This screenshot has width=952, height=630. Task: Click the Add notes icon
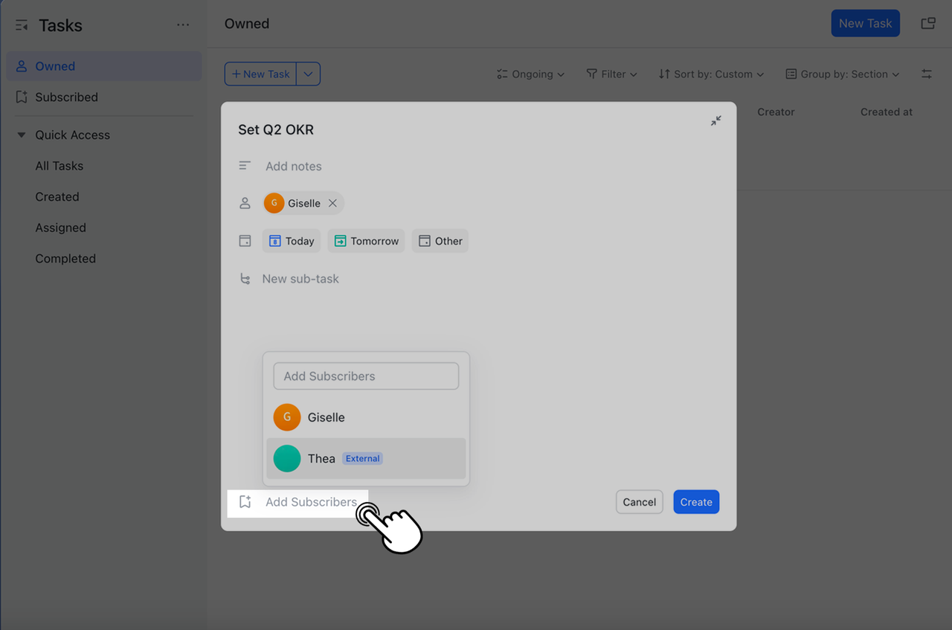(245, 165)
